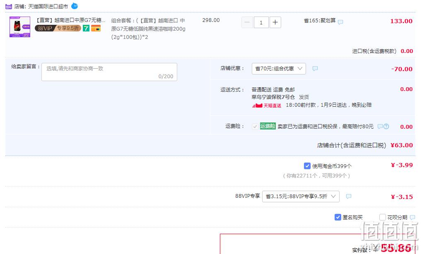Click the note icon next to 店铺优惠 dropdown

(315, 69)
